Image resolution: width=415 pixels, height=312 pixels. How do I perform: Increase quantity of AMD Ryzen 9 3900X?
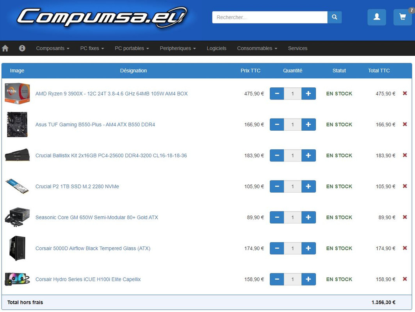[308, 94]
